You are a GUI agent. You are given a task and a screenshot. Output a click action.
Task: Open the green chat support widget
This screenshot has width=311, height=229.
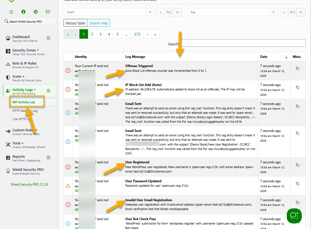point(294,216)
